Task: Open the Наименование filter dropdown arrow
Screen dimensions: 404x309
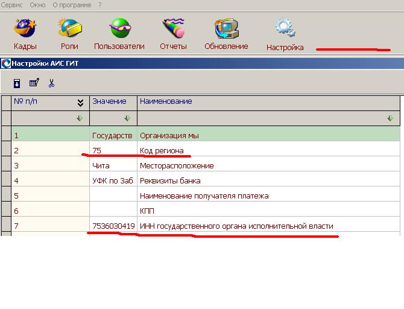Action: (x=390, y=118)
